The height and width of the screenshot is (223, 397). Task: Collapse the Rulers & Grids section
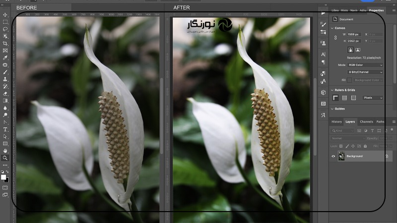click(332, 90)
